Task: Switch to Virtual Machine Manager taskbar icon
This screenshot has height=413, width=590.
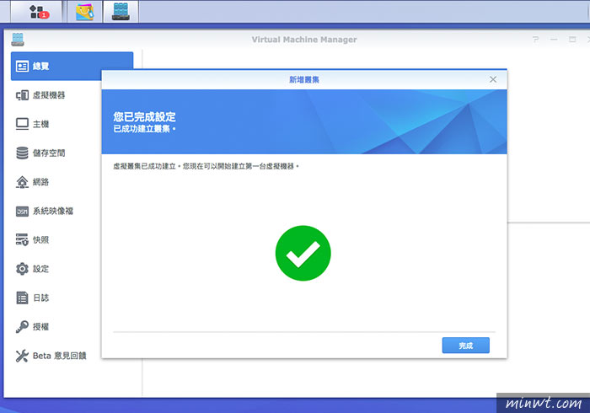Action: click(x=121, y=11)
